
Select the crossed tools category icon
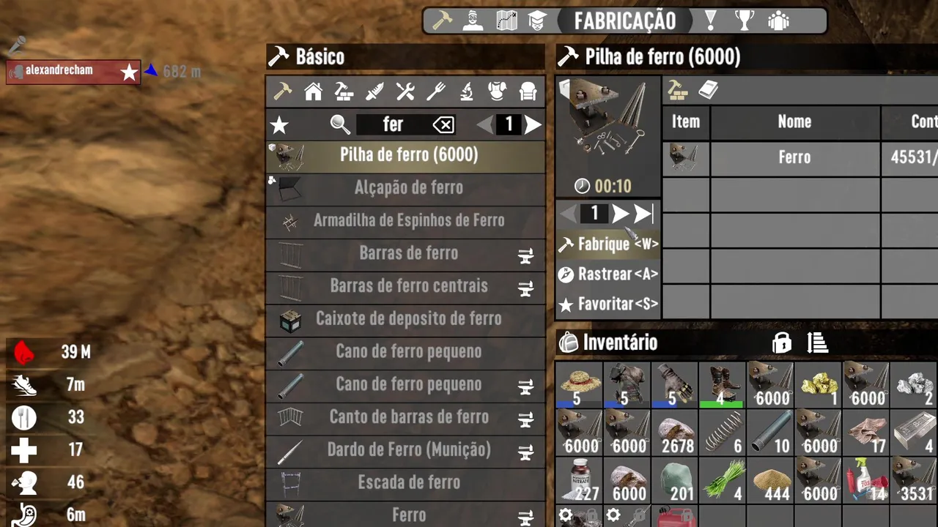pos(405,91)
